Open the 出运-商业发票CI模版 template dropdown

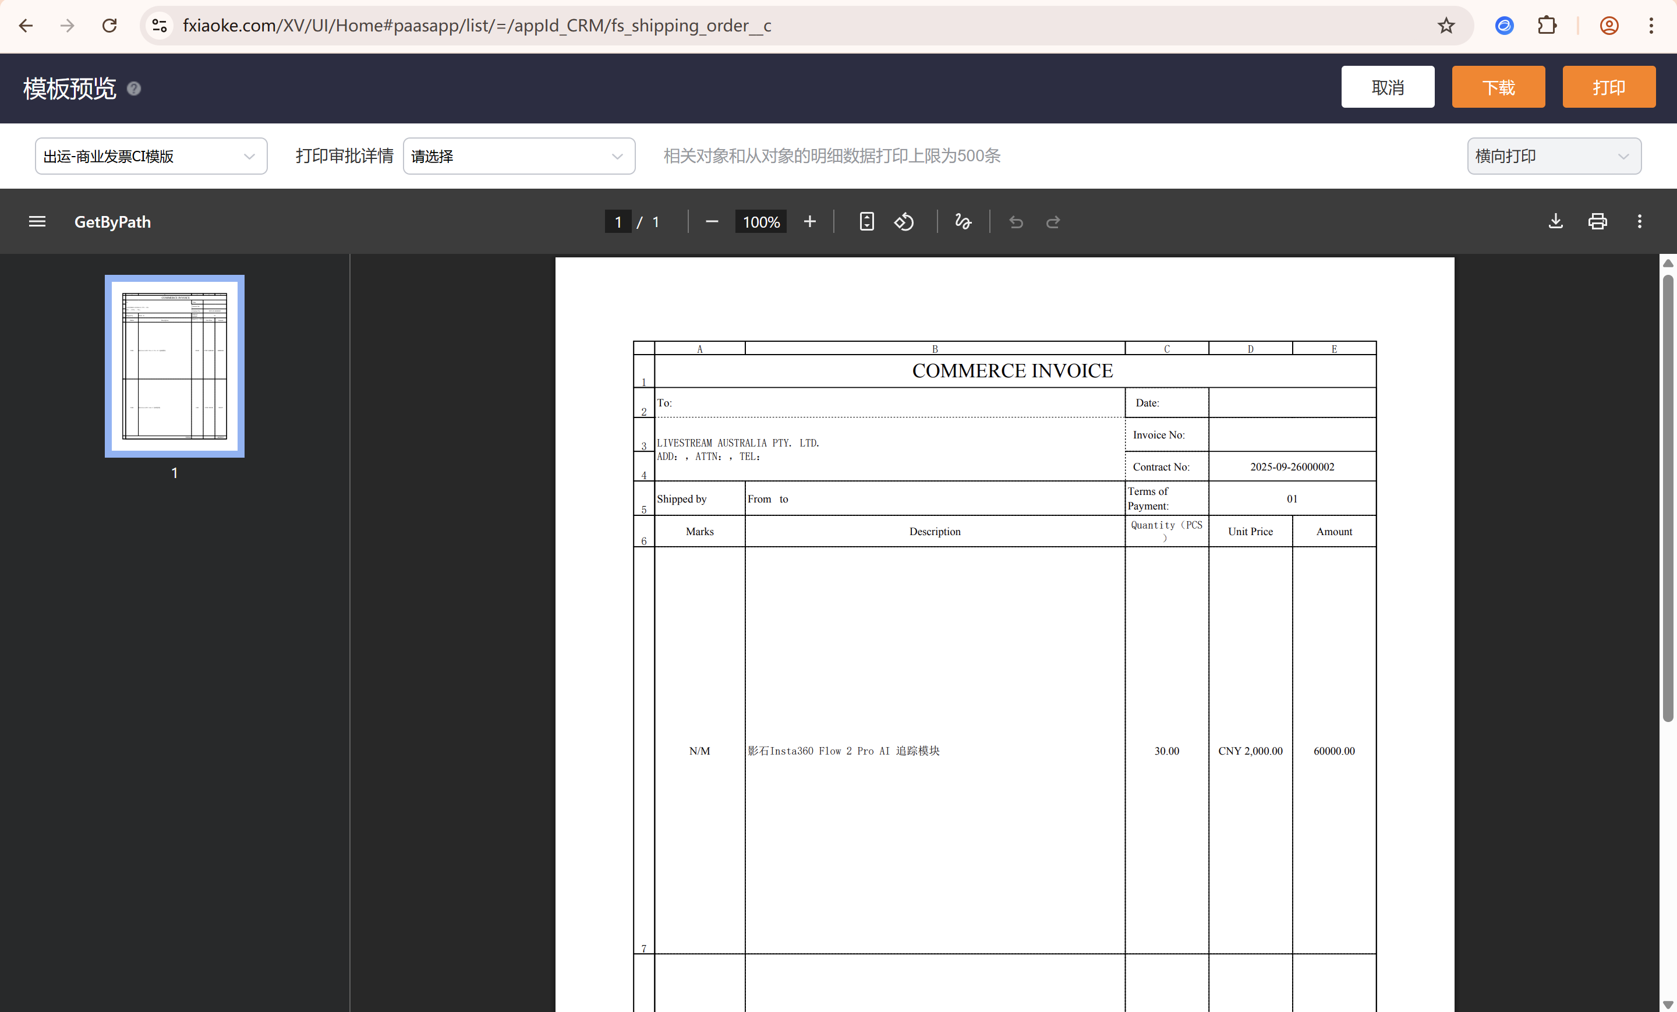tap(150, 157)
